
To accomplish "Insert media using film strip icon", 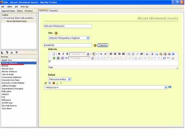I will (x=58, y=58).
